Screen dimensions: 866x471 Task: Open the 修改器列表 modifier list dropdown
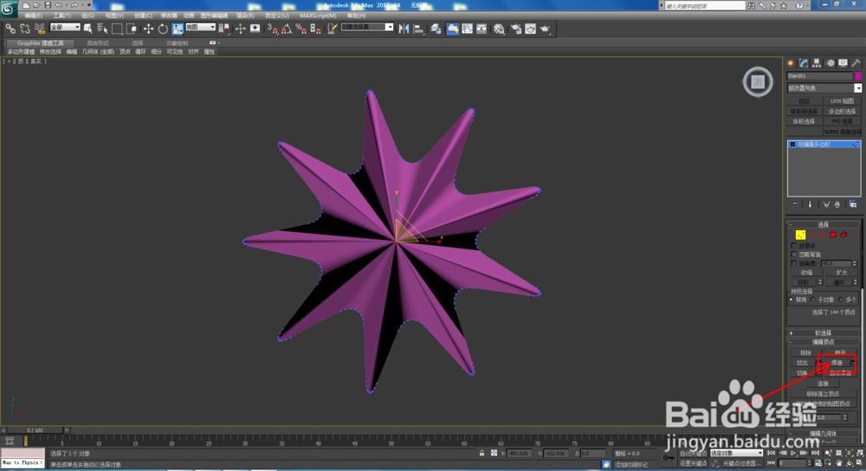click(824, 88)
